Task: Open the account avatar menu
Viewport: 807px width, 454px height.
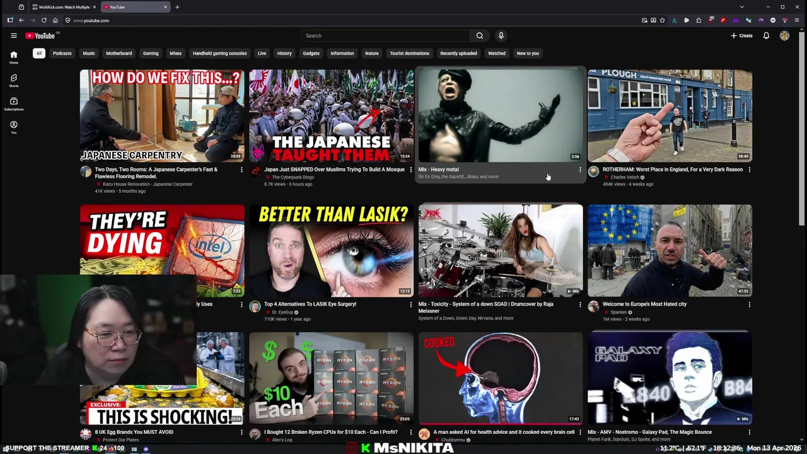Action: (784, 36)
